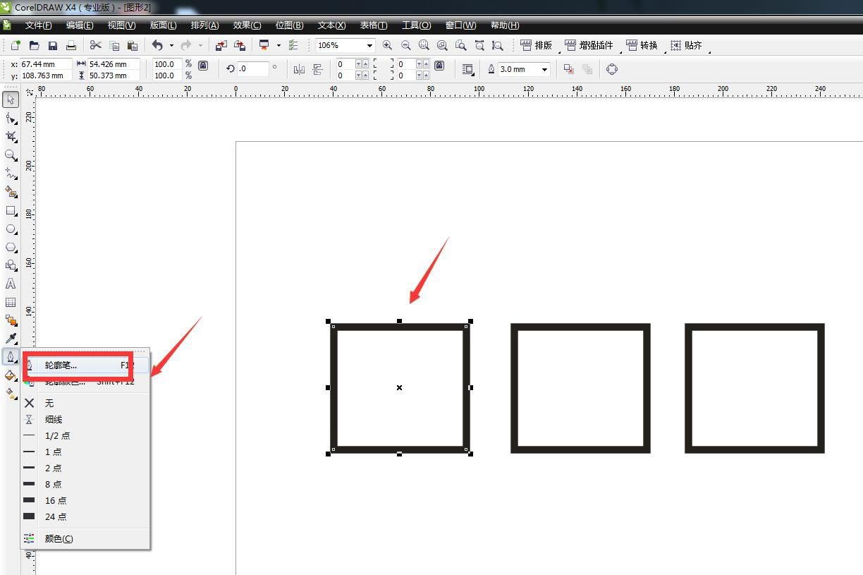Image resolution: width=863 pixels, height=575 pixels.
Task: Click the 增强插件 toolbar button
Action: click(589, 46)
